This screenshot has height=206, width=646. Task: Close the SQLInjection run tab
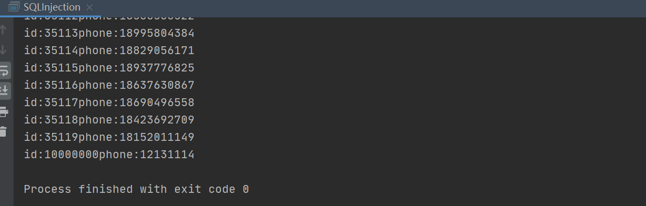[89, 7]
